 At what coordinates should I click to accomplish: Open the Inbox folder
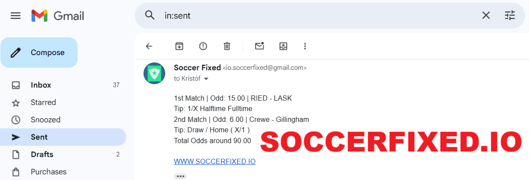point(41,85)
